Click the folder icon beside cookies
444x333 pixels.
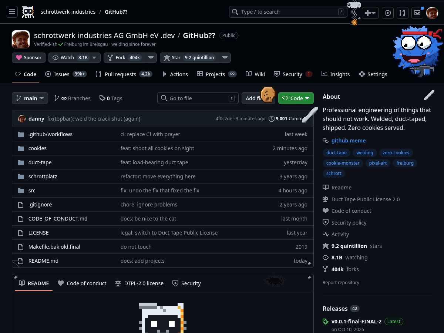coord(21,148)
